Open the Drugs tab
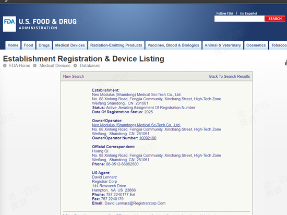This screenshot has width=287, height=215. 44,45
